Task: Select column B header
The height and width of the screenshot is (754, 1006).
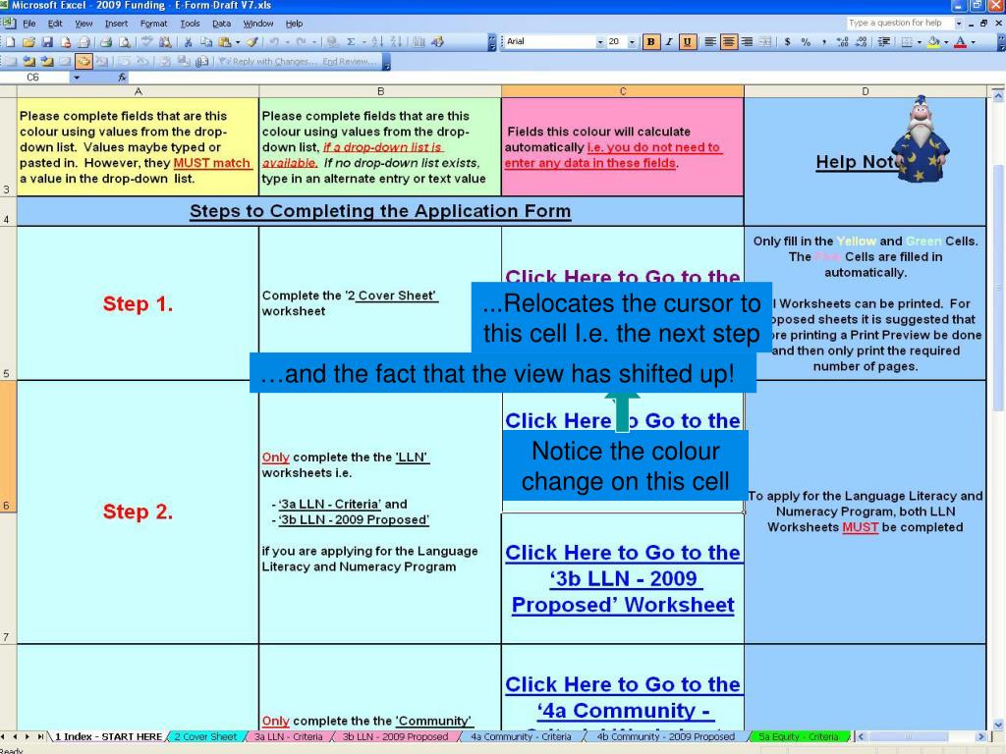Action: [380, 91]
